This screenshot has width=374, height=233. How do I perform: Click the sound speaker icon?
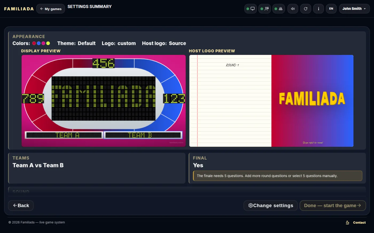tap(293, 9)
